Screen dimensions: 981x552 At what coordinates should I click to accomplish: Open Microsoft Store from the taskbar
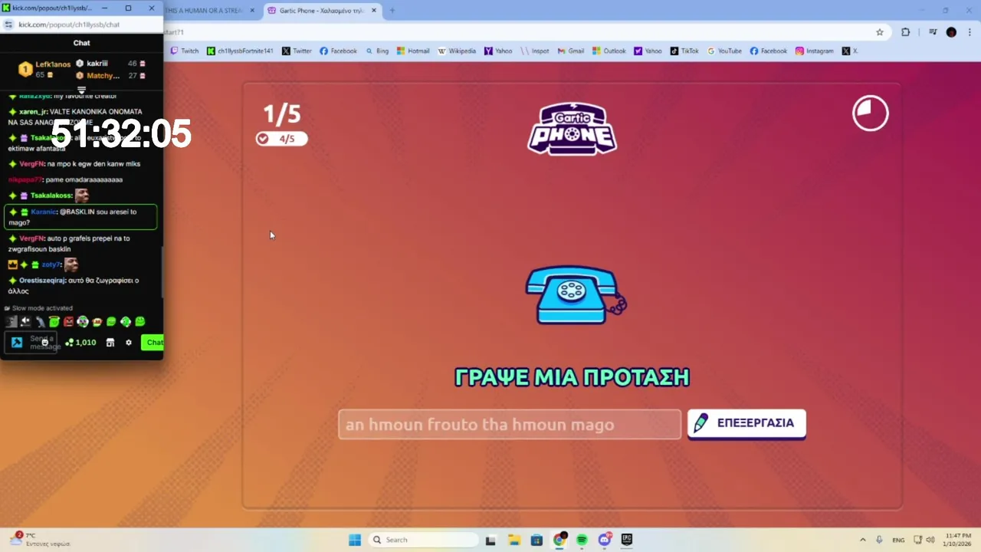point(536,540)
